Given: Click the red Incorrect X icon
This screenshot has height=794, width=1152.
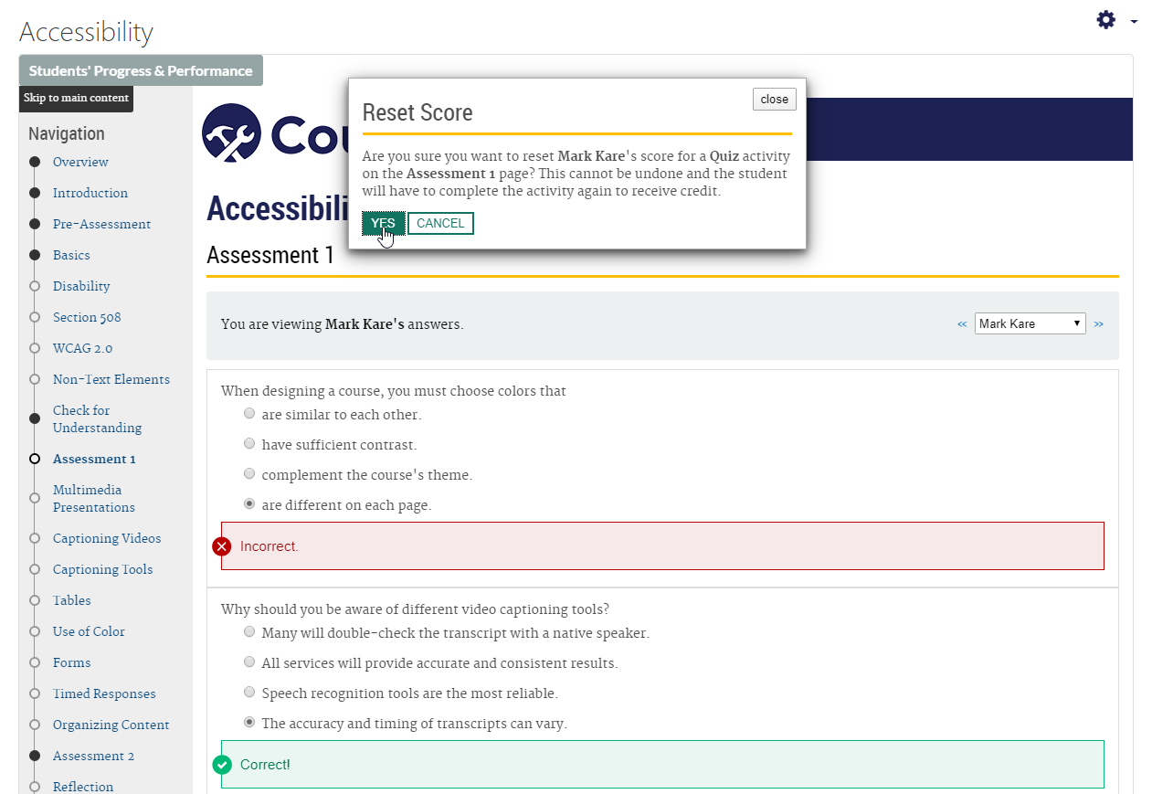Looking at the screenshot, I should tap(222, 546).
